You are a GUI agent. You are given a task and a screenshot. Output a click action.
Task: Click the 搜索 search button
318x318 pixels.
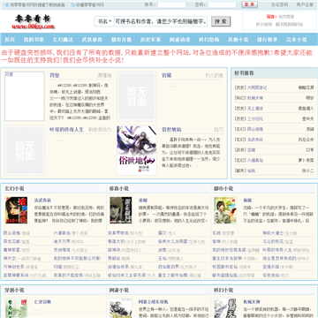click(x=221, y=21)
